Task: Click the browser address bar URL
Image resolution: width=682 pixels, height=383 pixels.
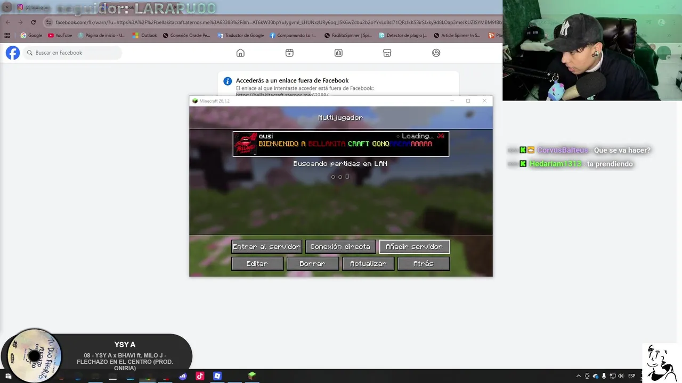Action: (x=278, y=22)
